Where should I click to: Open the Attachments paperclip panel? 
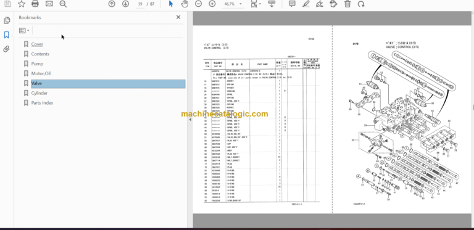coord(7,49)
